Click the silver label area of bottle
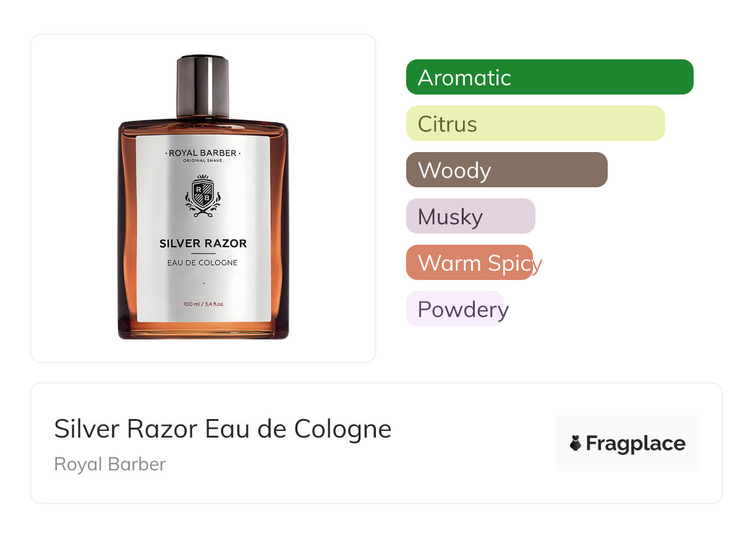Image resolution: width=753 pixels, height=534 pixels. coord(203,227)
